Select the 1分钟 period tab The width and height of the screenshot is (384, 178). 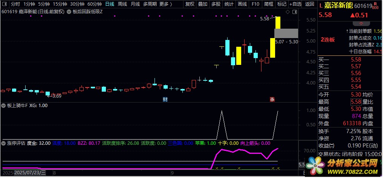point(29,4)
